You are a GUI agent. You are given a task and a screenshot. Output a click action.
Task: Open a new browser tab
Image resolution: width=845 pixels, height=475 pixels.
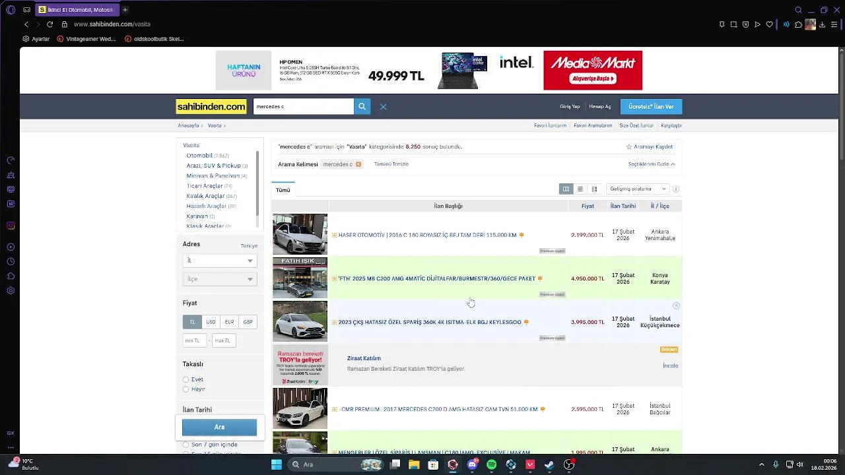pos(125,10)
